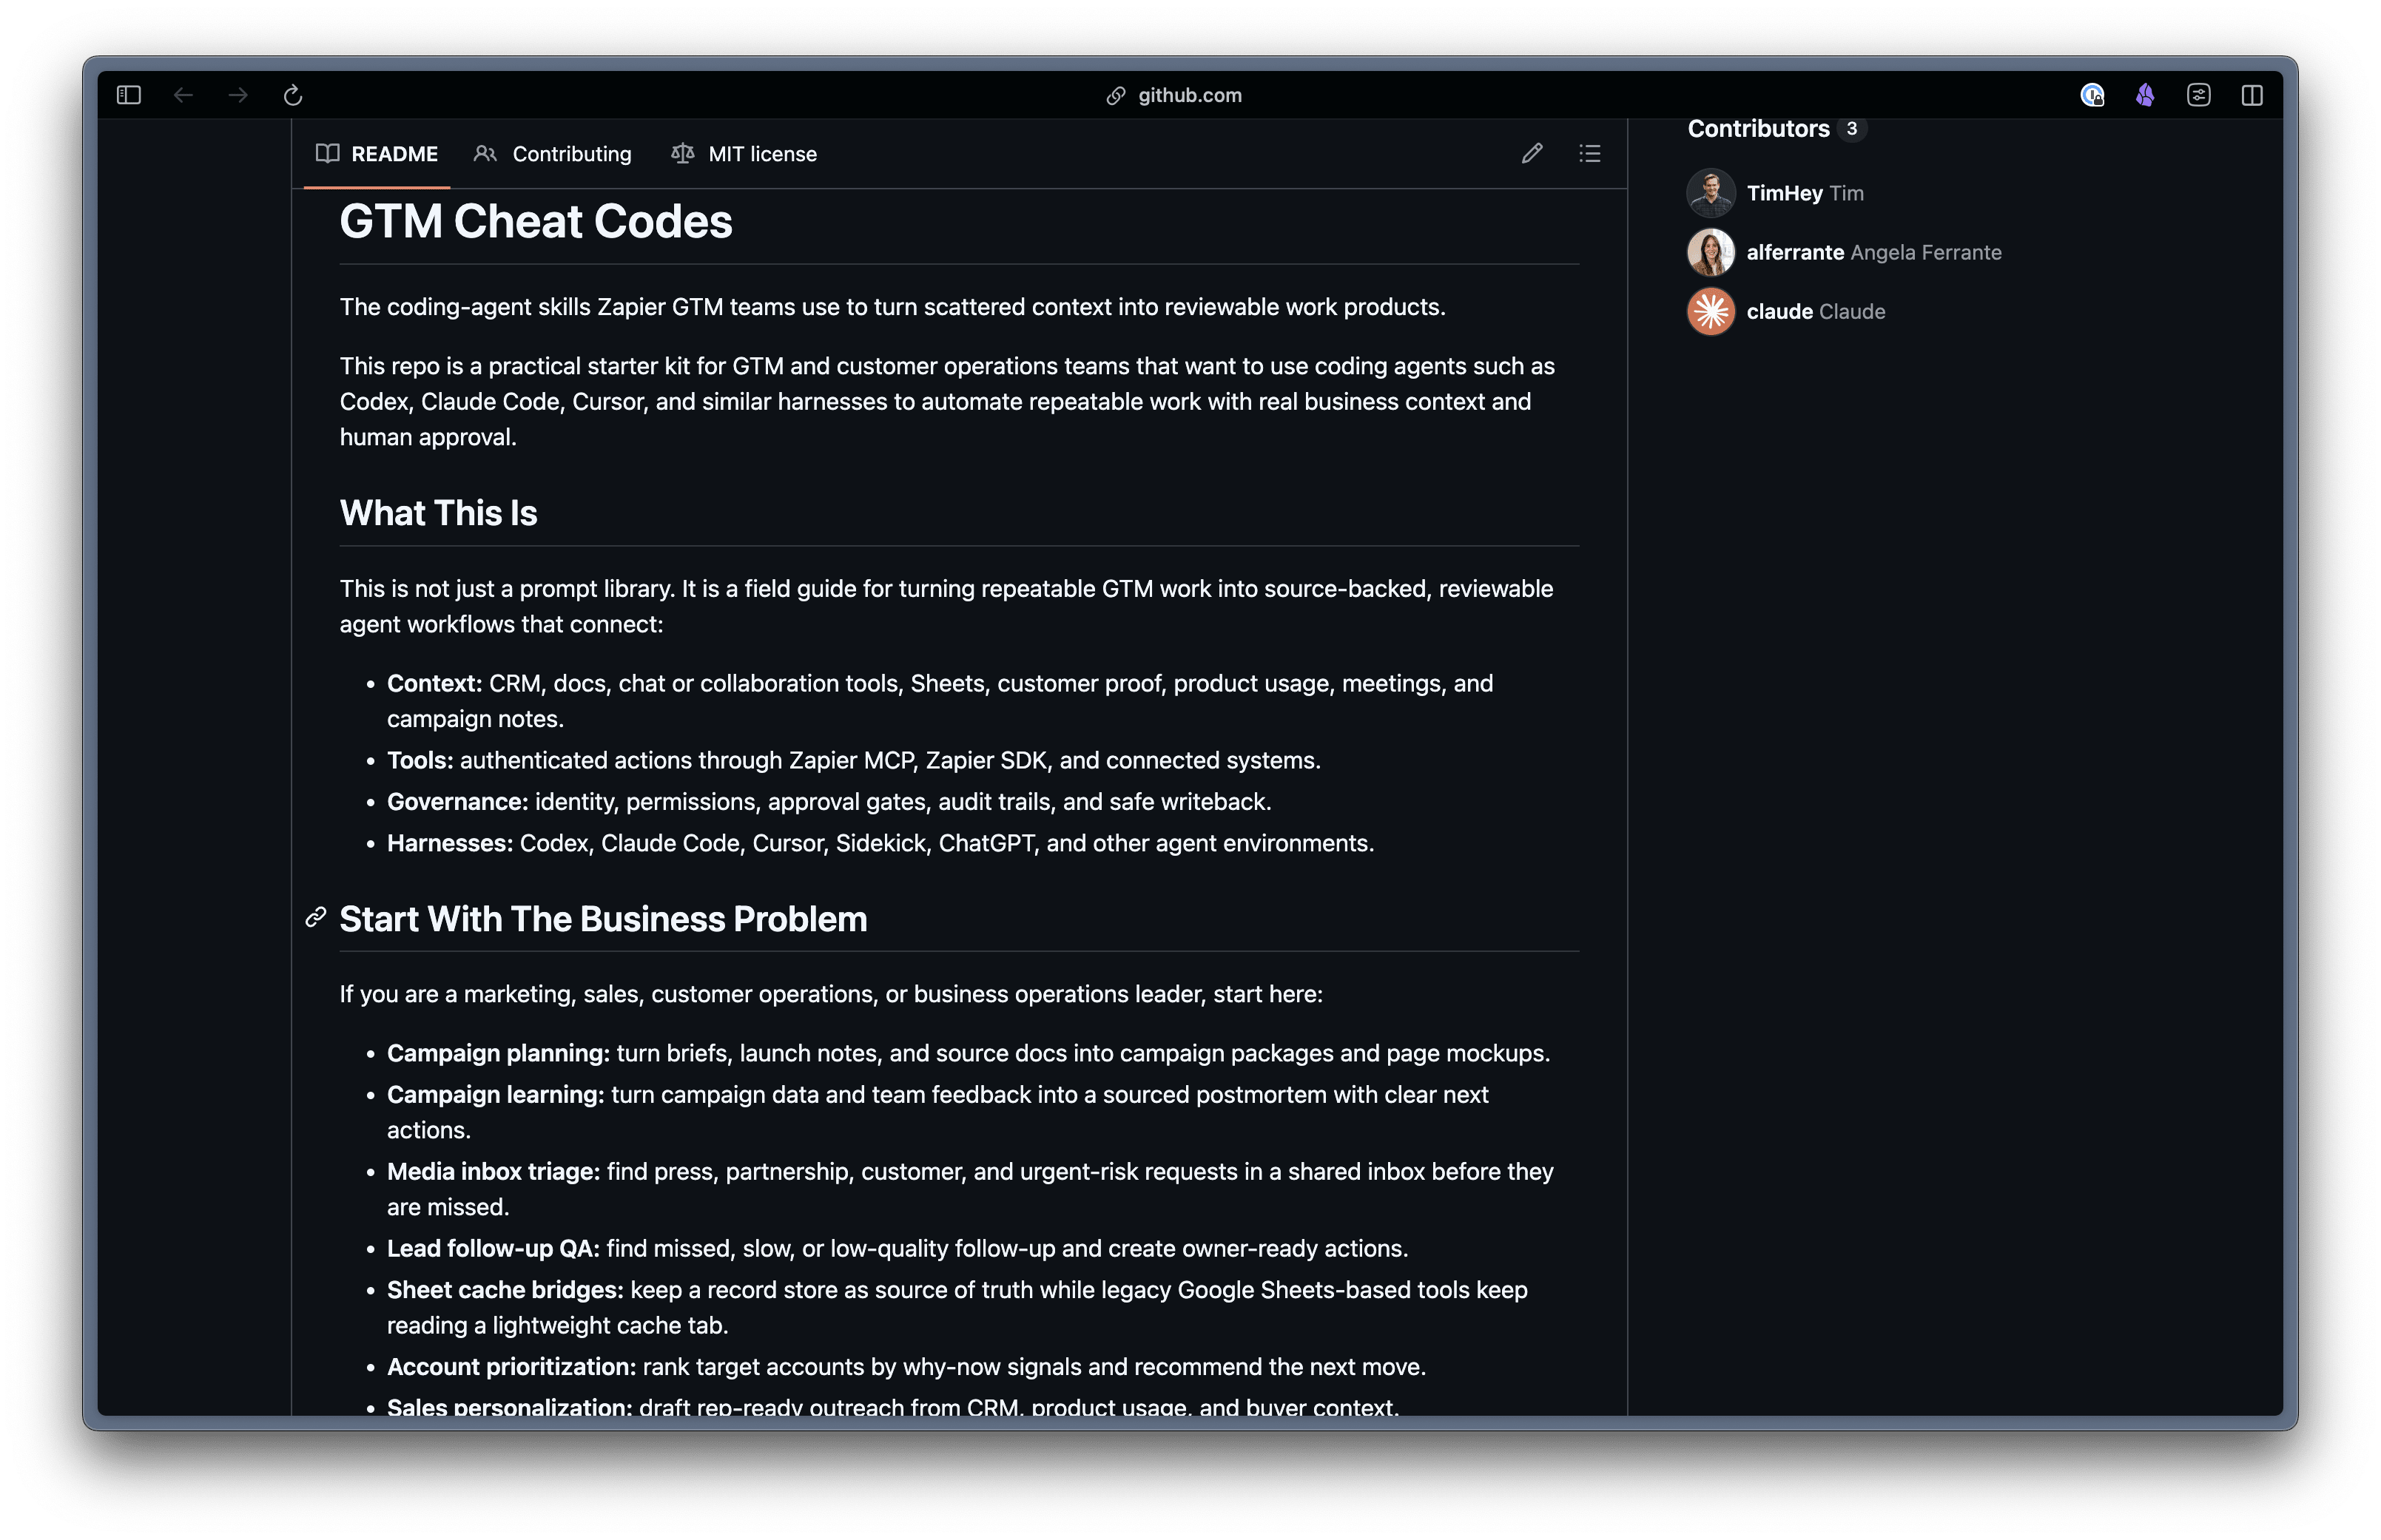Open the README outline list icon
The height and width of the screenshot is (1540, 2381).
(x=1590, y=153)
